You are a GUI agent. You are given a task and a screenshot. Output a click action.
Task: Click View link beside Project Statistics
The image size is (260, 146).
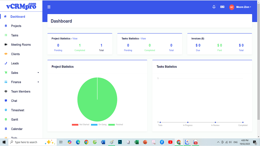point(75,39)
